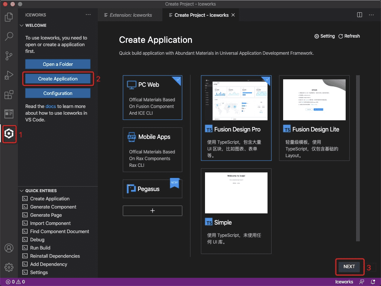Click the terminal icon beside Add Dependency

25,264
